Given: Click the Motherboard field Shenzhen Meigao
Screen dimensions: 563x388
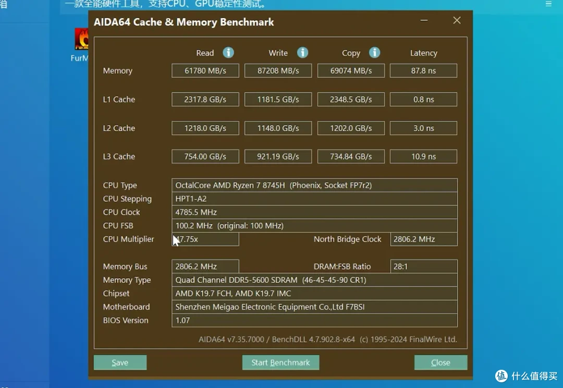Looking at the screenshot, I should point(314,307).
